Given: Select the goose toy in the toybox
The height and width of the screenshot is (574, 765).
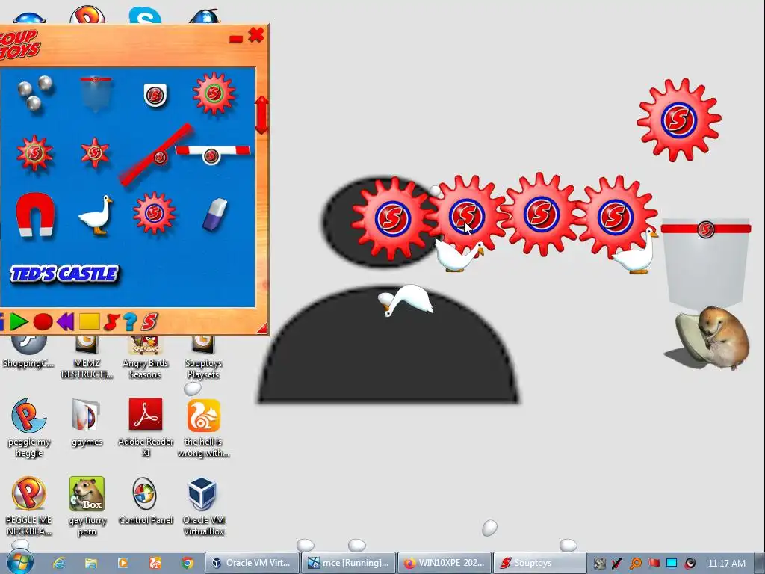Looking at the screenshot, I should tap(96, 215).
